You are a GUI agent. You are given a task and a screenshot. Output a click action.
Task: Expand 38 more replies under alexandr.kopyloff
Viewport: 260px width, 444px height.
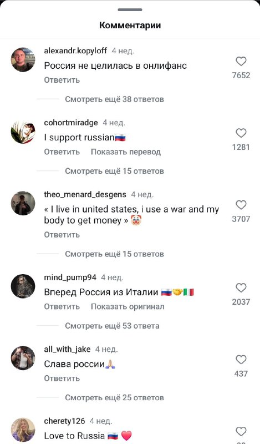[114, 99]
